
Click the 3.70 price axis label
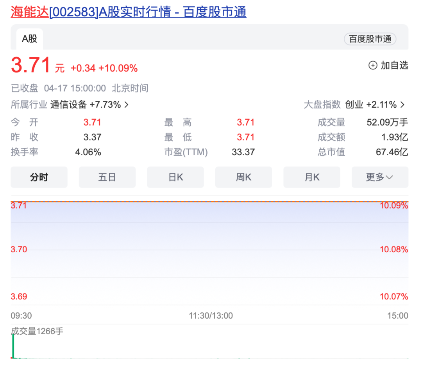click(x=19, y=250)
